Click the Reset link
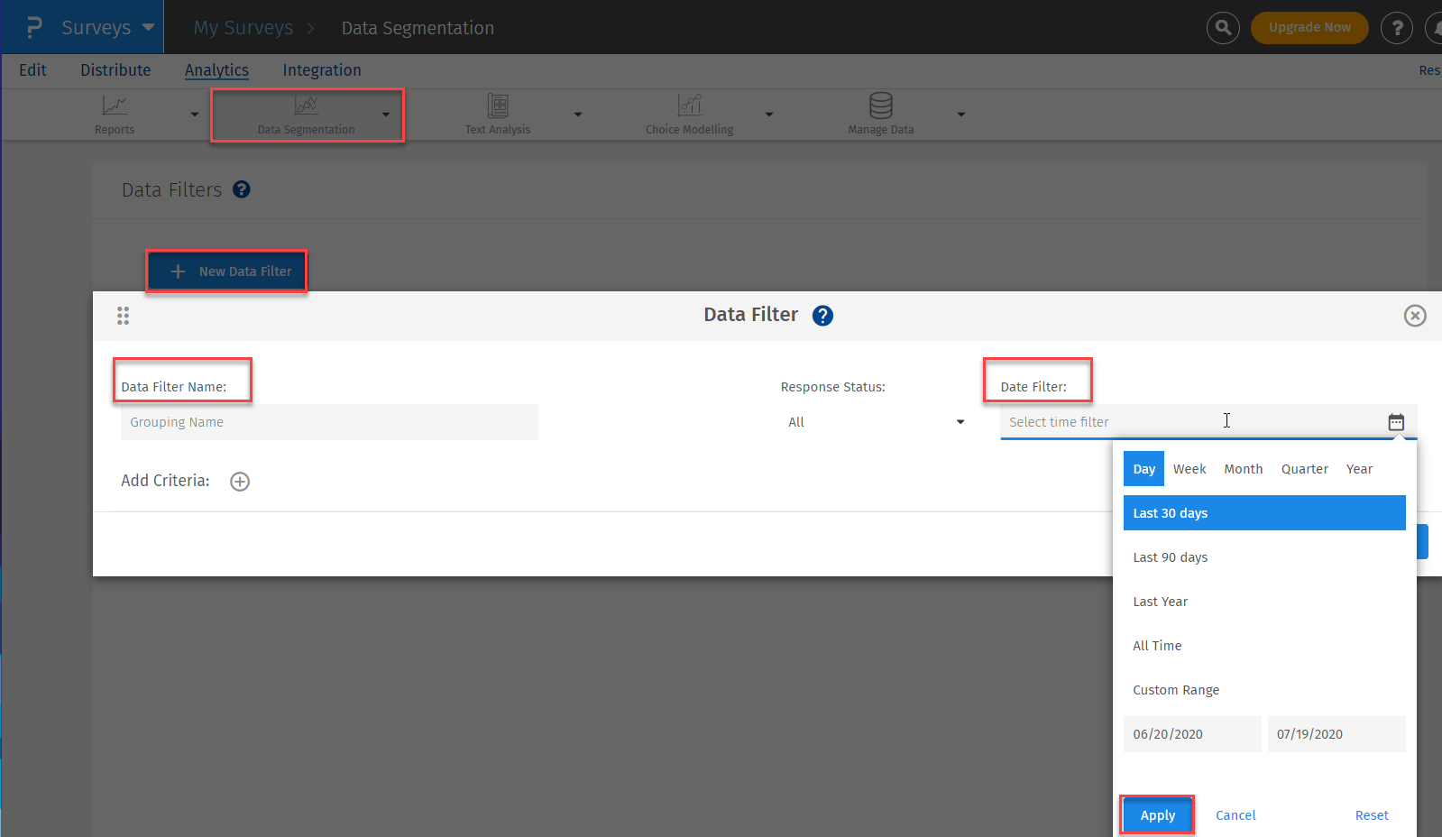Viewport: 1442px width, 837px height. pos(1372,815)
